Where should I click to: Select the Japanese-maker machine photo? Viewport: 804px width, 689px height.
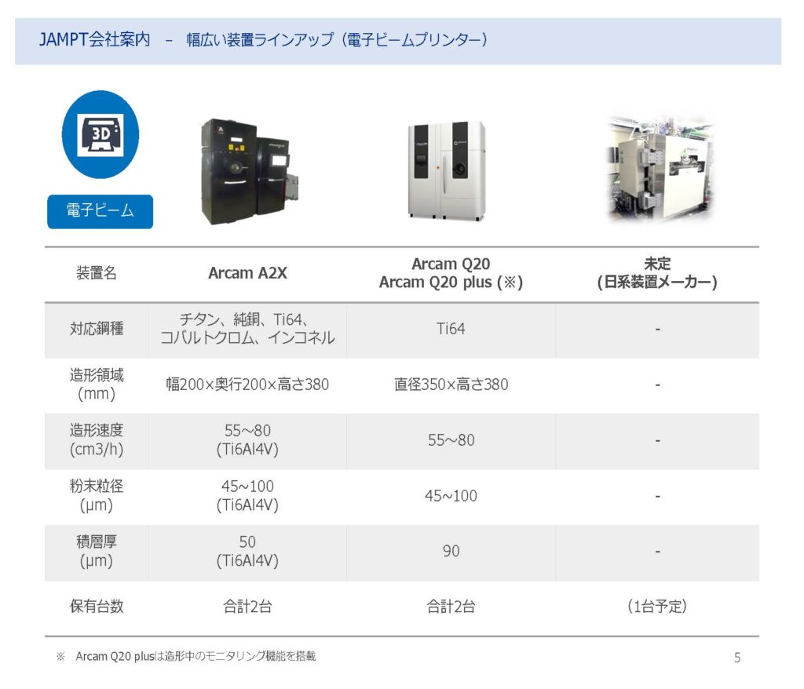click(660, 170)
